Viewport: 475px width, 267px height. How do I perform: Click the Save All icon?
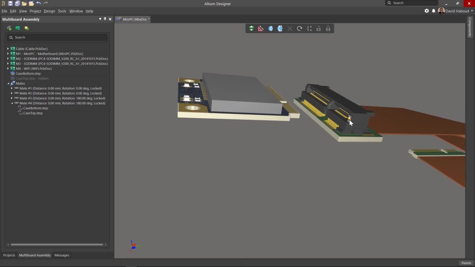pos(17,3)
